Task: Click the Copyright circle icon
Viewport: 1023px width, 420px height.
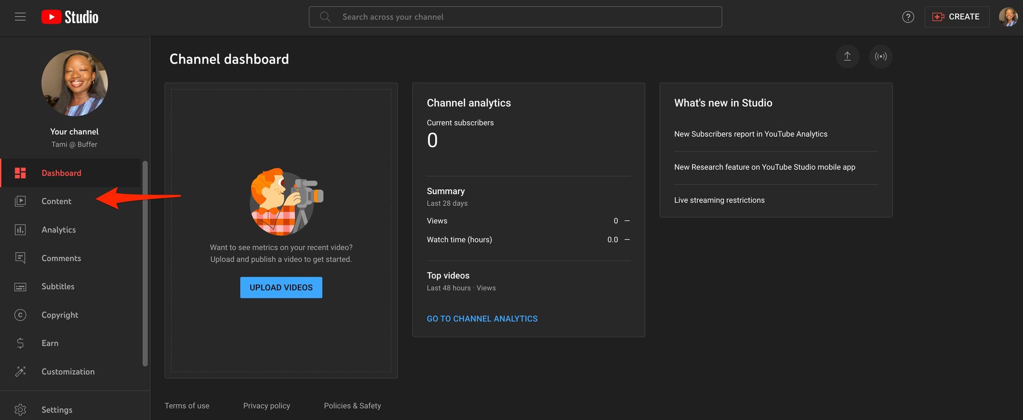Action: (20, 315)
